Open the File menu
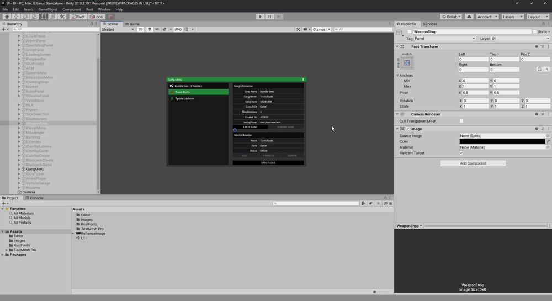The image size is (552, 301). pos(6,9)
